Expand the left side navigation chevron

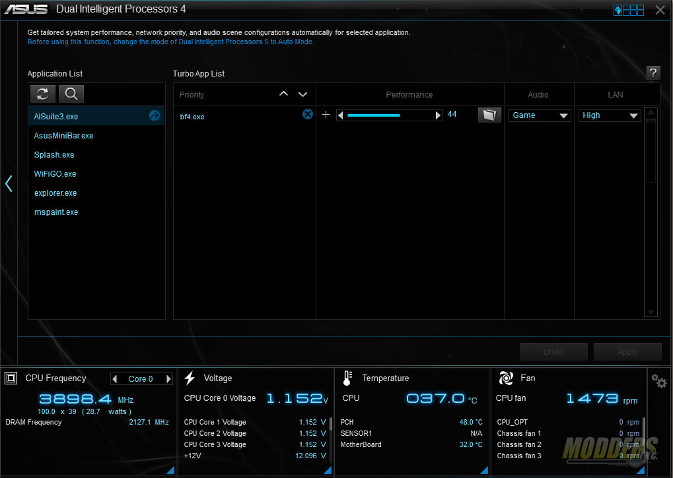click(9, 183)
